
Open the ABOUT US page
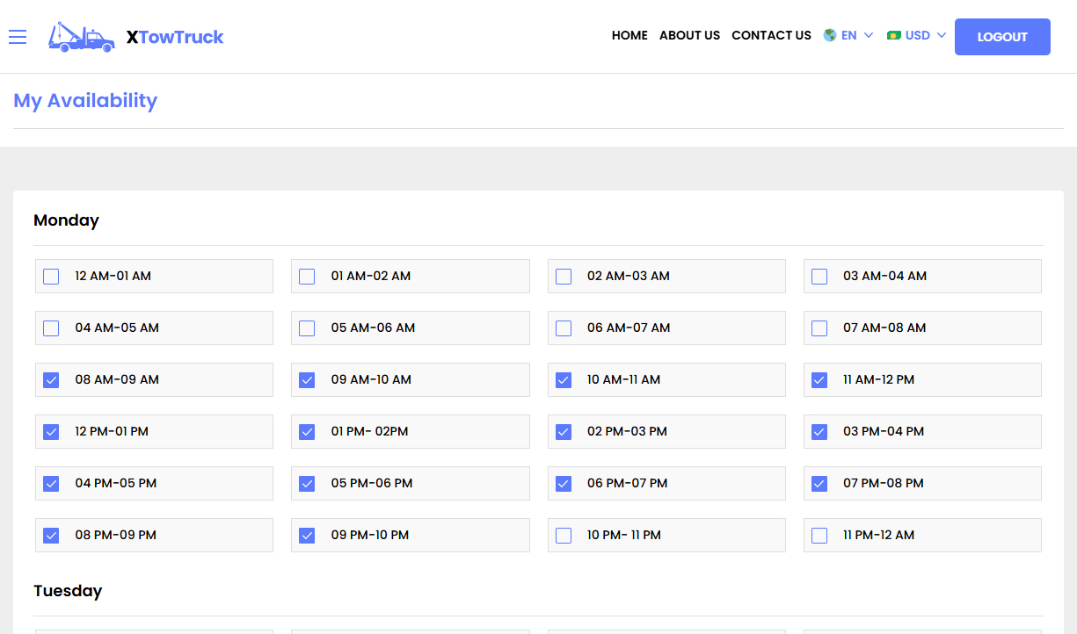(689, 36)
